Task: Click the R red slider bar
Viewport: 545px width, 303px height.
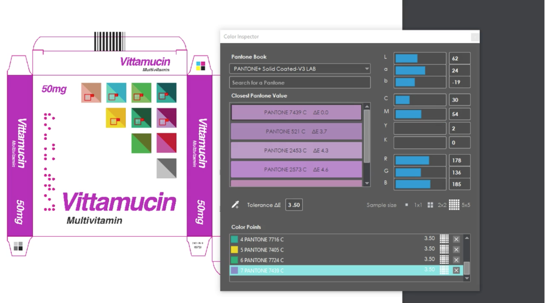Action: click(x=420, y=160)
